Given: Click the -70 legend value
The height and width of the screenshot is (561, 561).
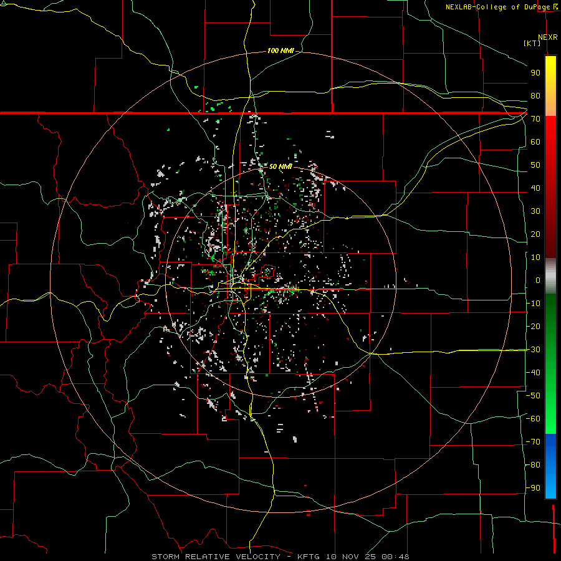Looking at the screenshot, I should (x=533, y=442).
